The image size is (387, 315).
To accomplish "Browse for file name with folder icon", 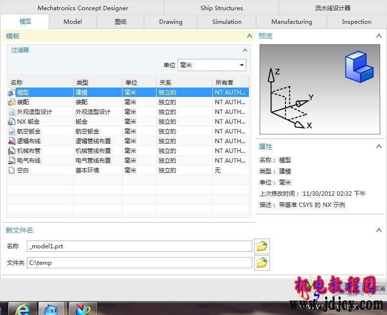I will pos(262,246).
